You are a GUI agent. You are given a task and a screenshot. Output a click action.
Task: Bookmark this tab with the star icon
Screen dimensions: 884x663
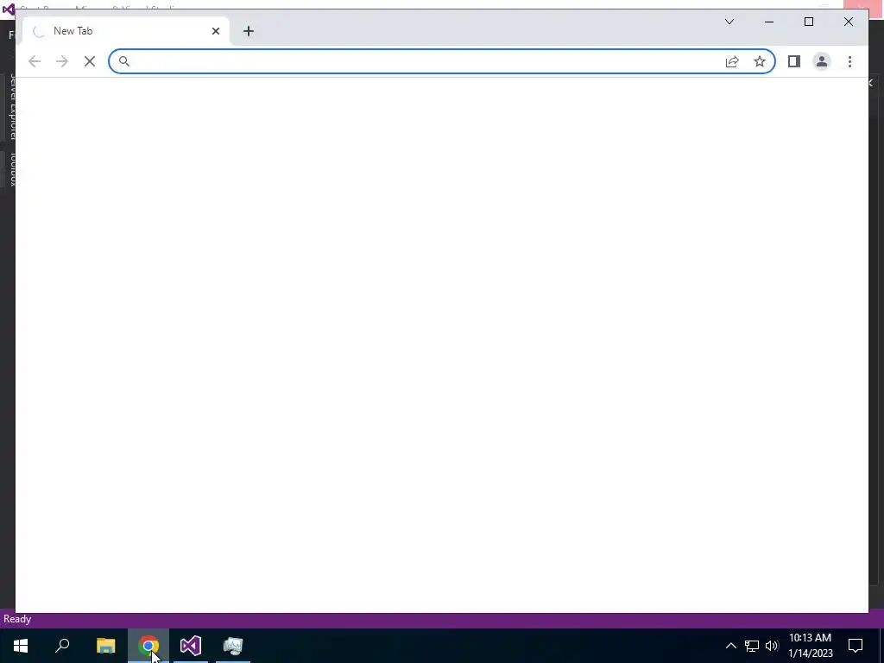(x=760, y=61)
